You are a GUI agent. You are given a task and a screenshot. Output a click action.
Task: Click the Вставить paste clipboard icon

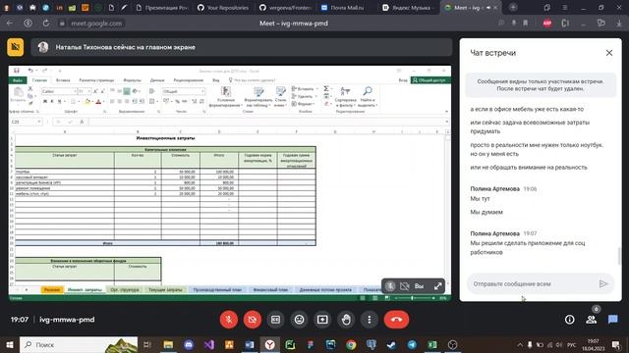click(x=18, y=95)
